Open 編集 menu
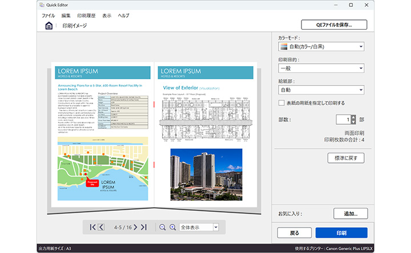The width and height of the screenshot is (411, 253). click(x=66, y=16)
